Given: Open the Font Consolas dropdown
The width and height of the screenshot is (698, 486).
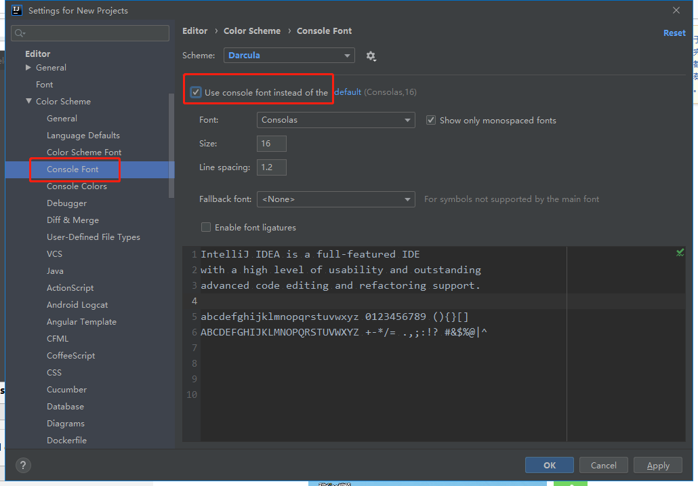Looking at the screenshot, I should click(335, 120).
